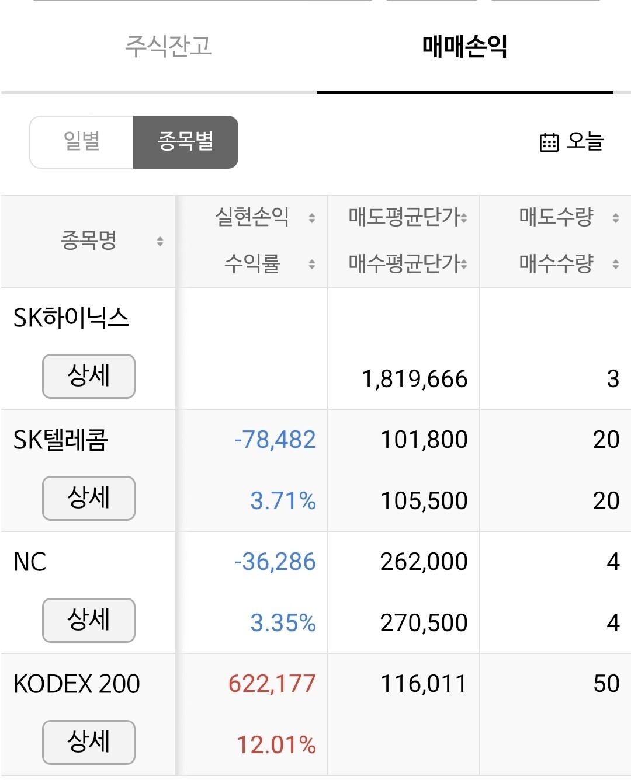Open the calendar icon next to 오늘
The width and height of the screenshot is (631, 783).
(x=549, y=142)
